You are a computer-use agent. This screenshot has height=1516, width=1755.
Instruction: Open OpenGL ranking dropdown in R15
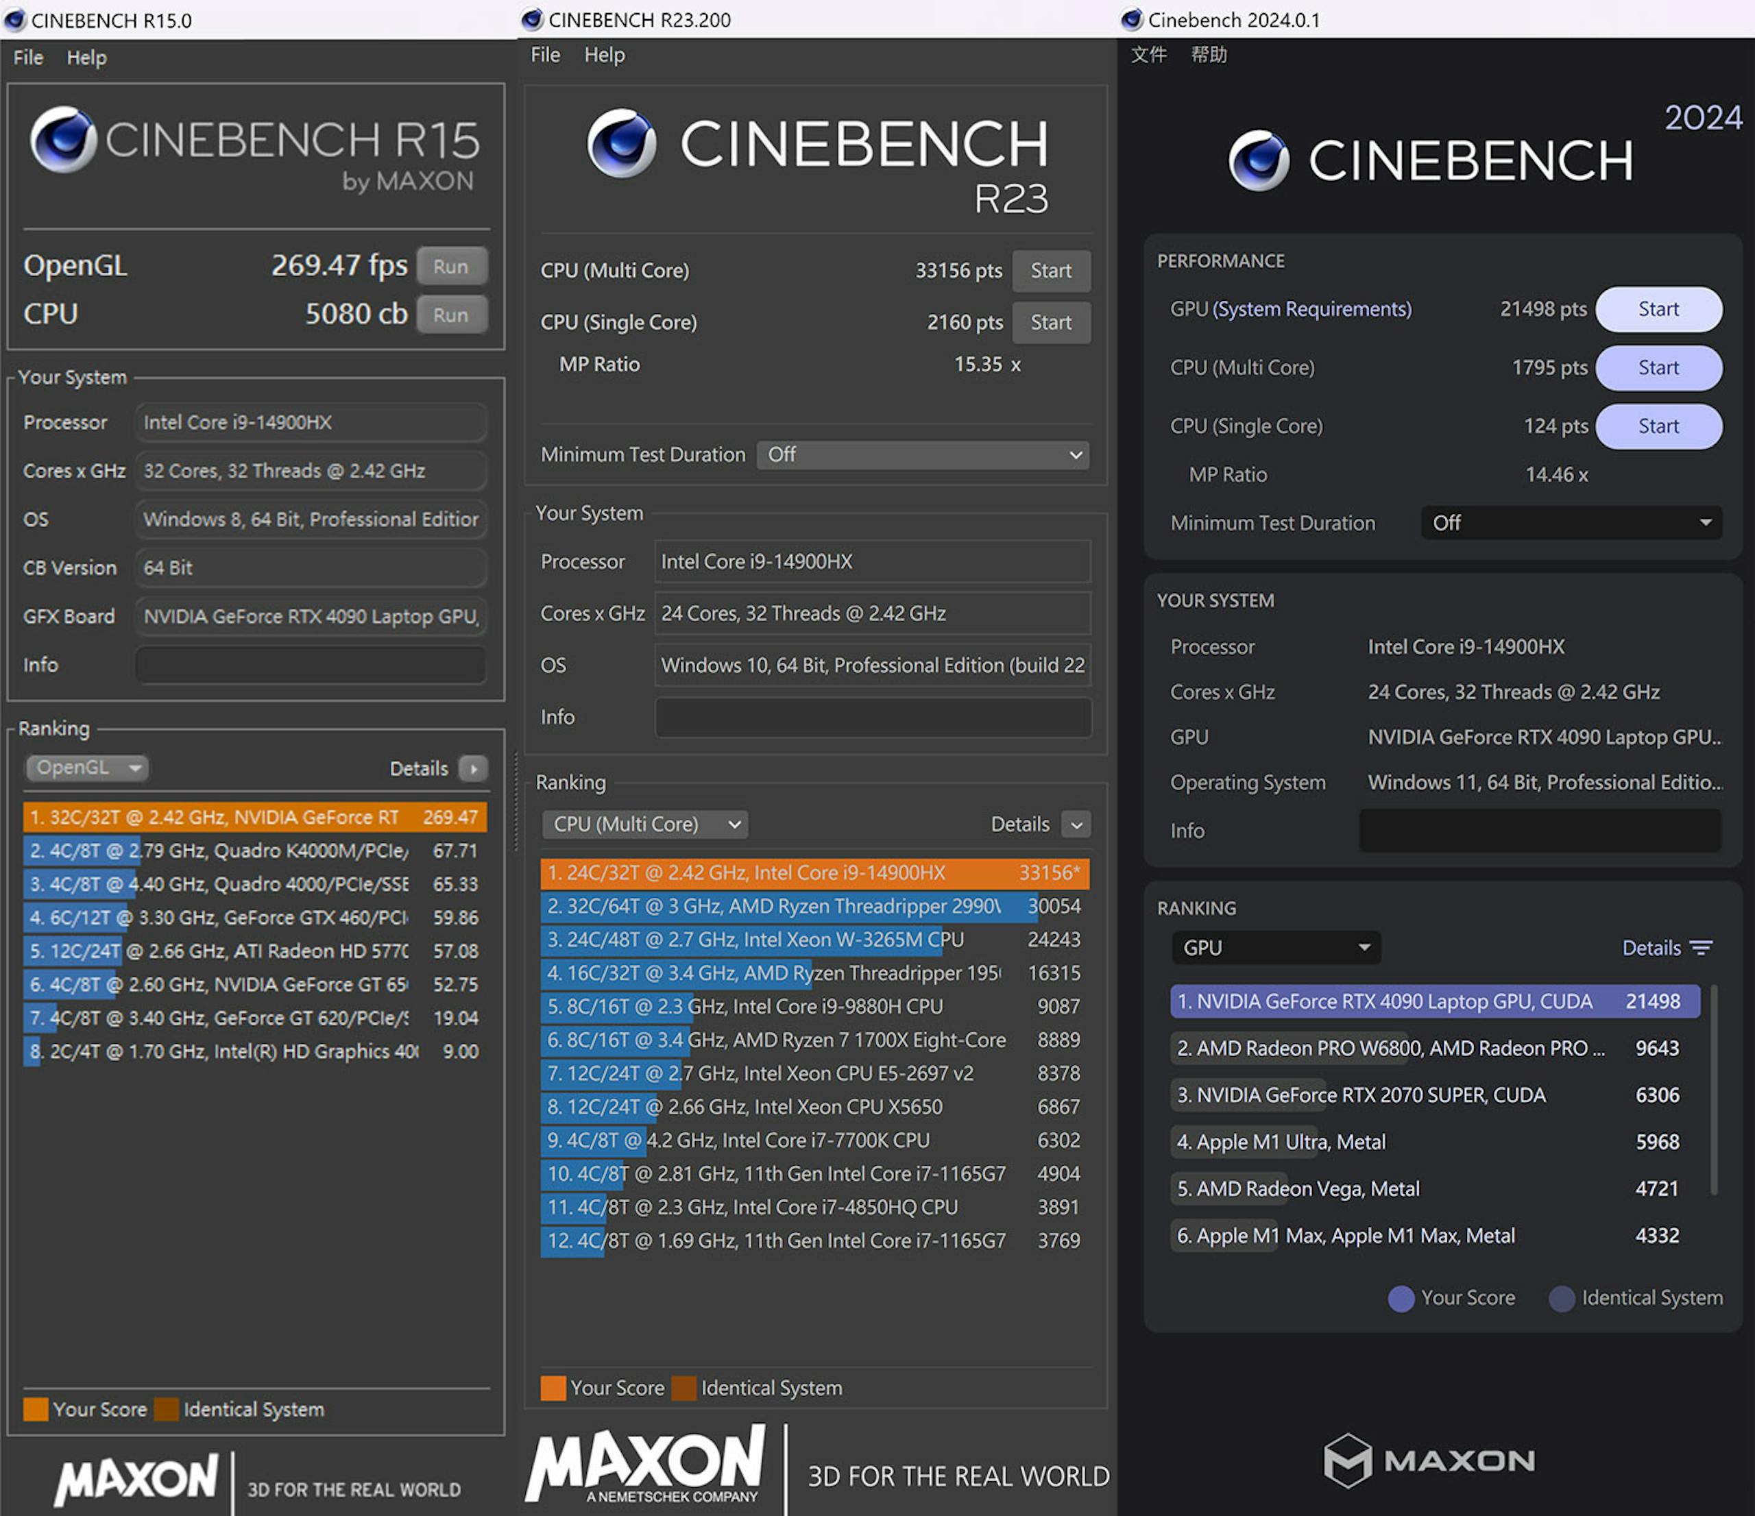point(87,768)
